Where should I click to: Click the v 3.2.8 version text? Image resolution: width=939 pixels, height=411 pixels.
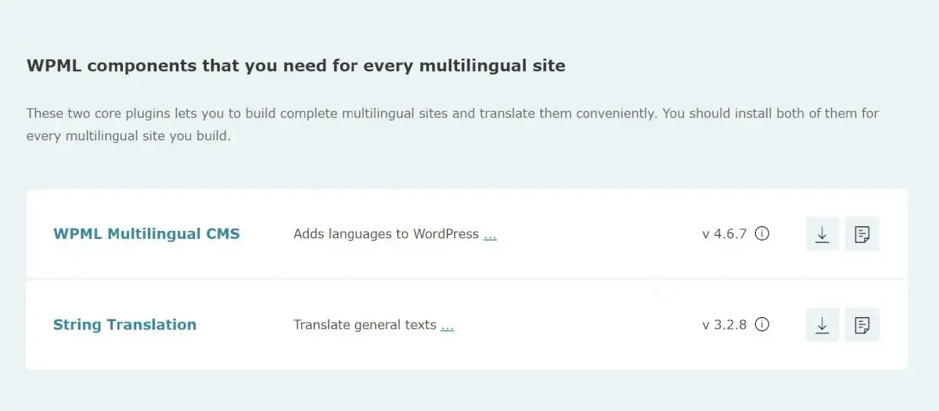pyautogui.click(x=725, y=324)
